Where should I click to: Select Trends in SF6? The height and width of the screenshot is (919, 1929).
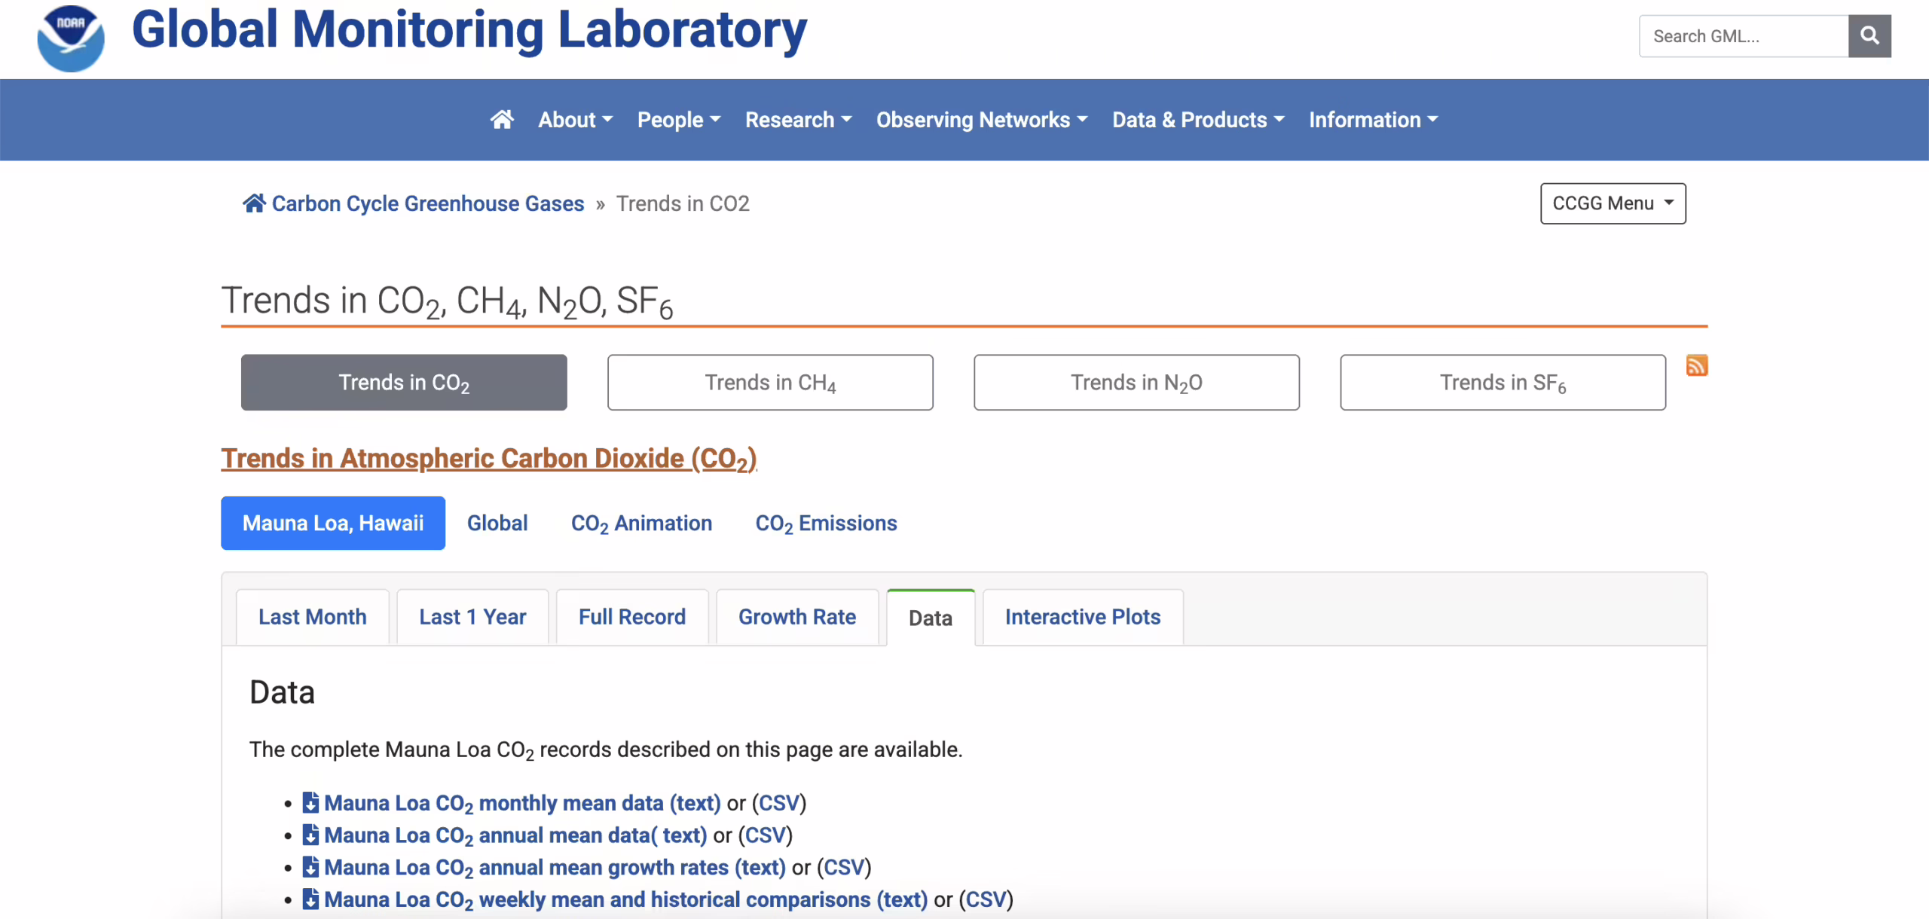tap(1502, 382)
